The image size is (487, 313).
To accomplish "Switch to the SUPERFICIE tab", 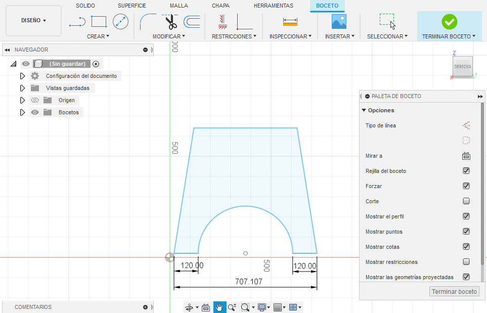I will point(132,6).
